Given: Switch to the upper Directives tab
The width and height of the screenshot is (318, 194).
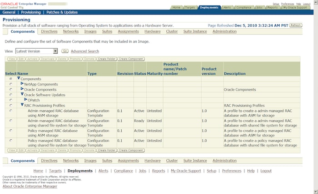Looking at the screenshot, I should [x=49, y=31].
